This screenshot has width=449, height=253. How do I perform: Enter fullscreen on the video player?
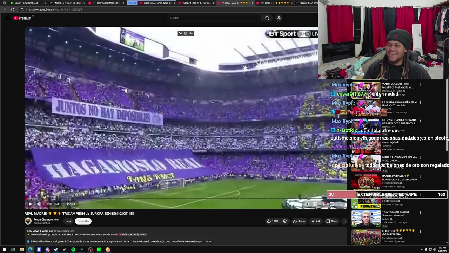click(x=340, y=204)
